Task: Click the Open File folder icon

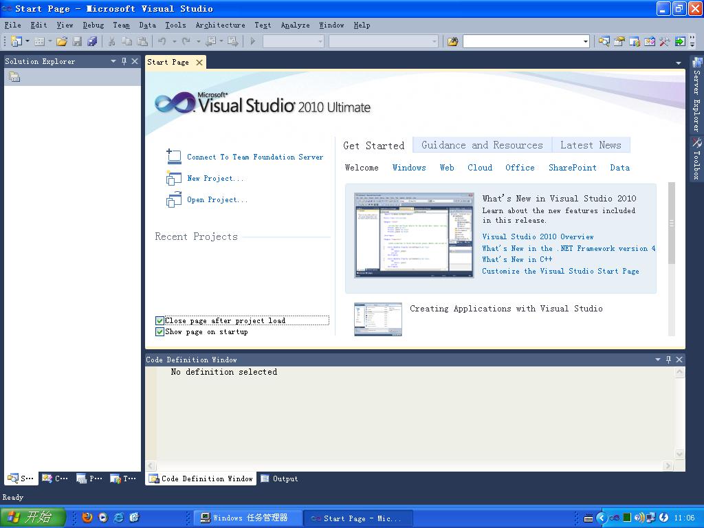Action: click(x=62, y=41)
